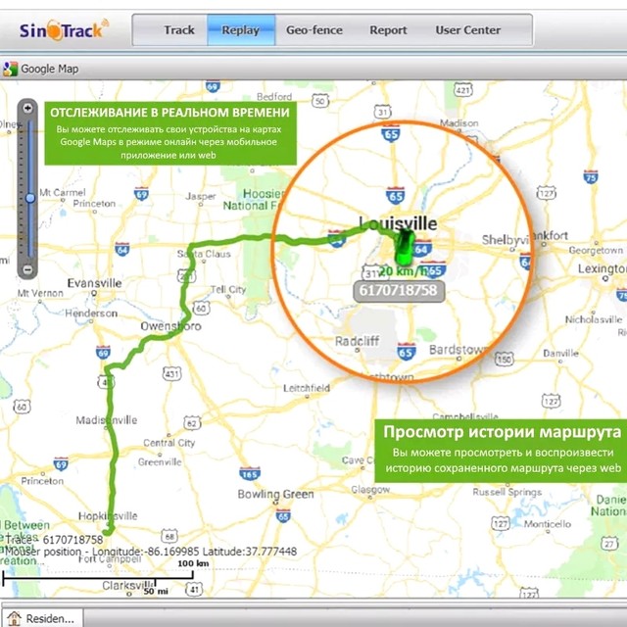Click the Mouser position longitude latitude readout

point(151,552)
